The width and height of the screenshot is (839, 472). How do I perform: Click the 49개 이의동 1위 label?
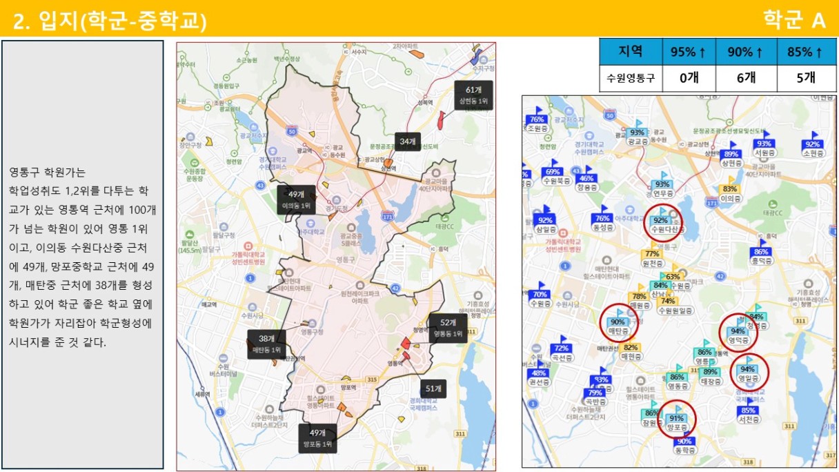pyautogui.click(x=297, y=200)
